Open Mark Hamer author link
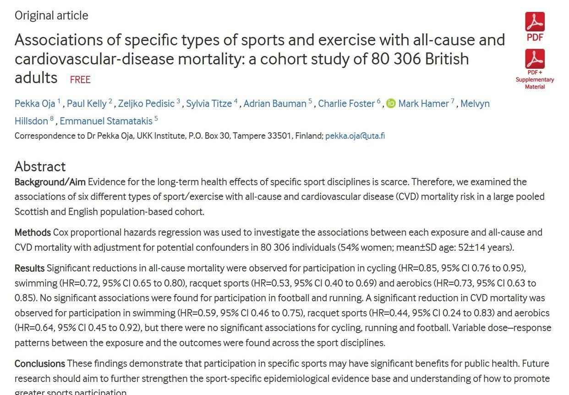569x395 pixels. click(x=423, y=104)
